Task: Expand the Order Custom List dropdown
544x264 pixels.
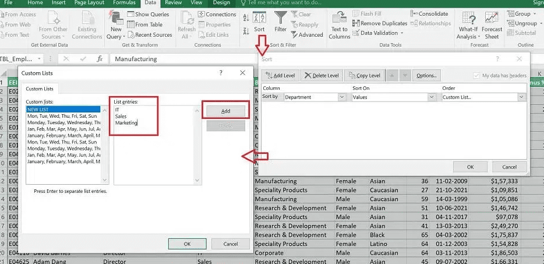Action: pos(522,97)
